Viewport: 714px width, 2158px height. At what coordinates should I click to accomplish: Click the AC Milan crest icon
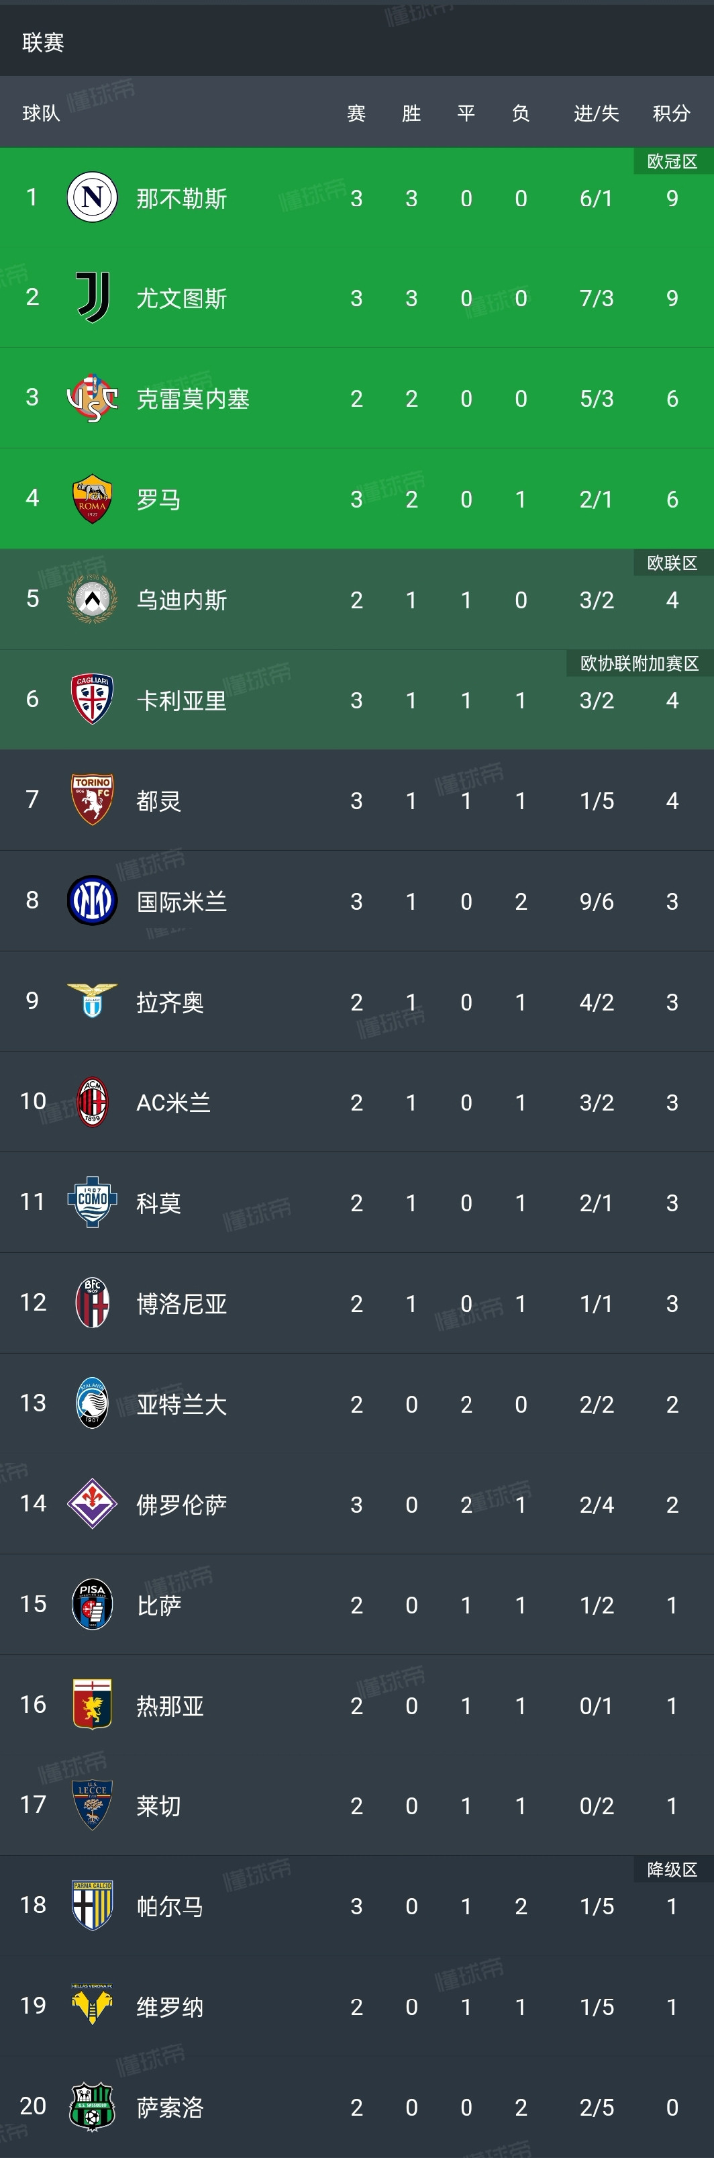pyautogui.click(x=92, y=1102)
